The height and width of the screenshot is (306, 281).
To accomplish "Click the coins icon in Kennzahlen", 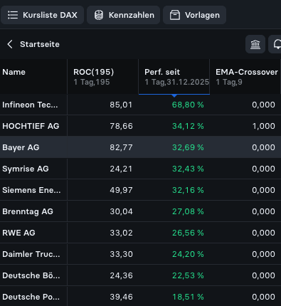I will point(99,15).
